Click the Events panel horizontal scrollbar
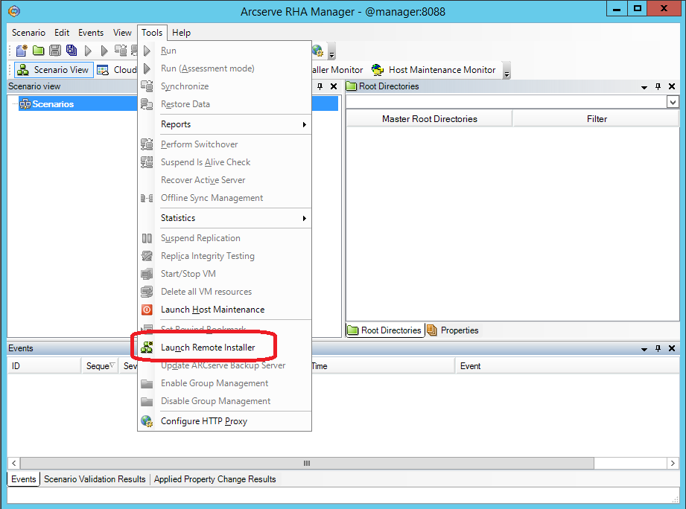Image resolution: width=686 pixels, height=509 pixels. [x=307, y=463]
